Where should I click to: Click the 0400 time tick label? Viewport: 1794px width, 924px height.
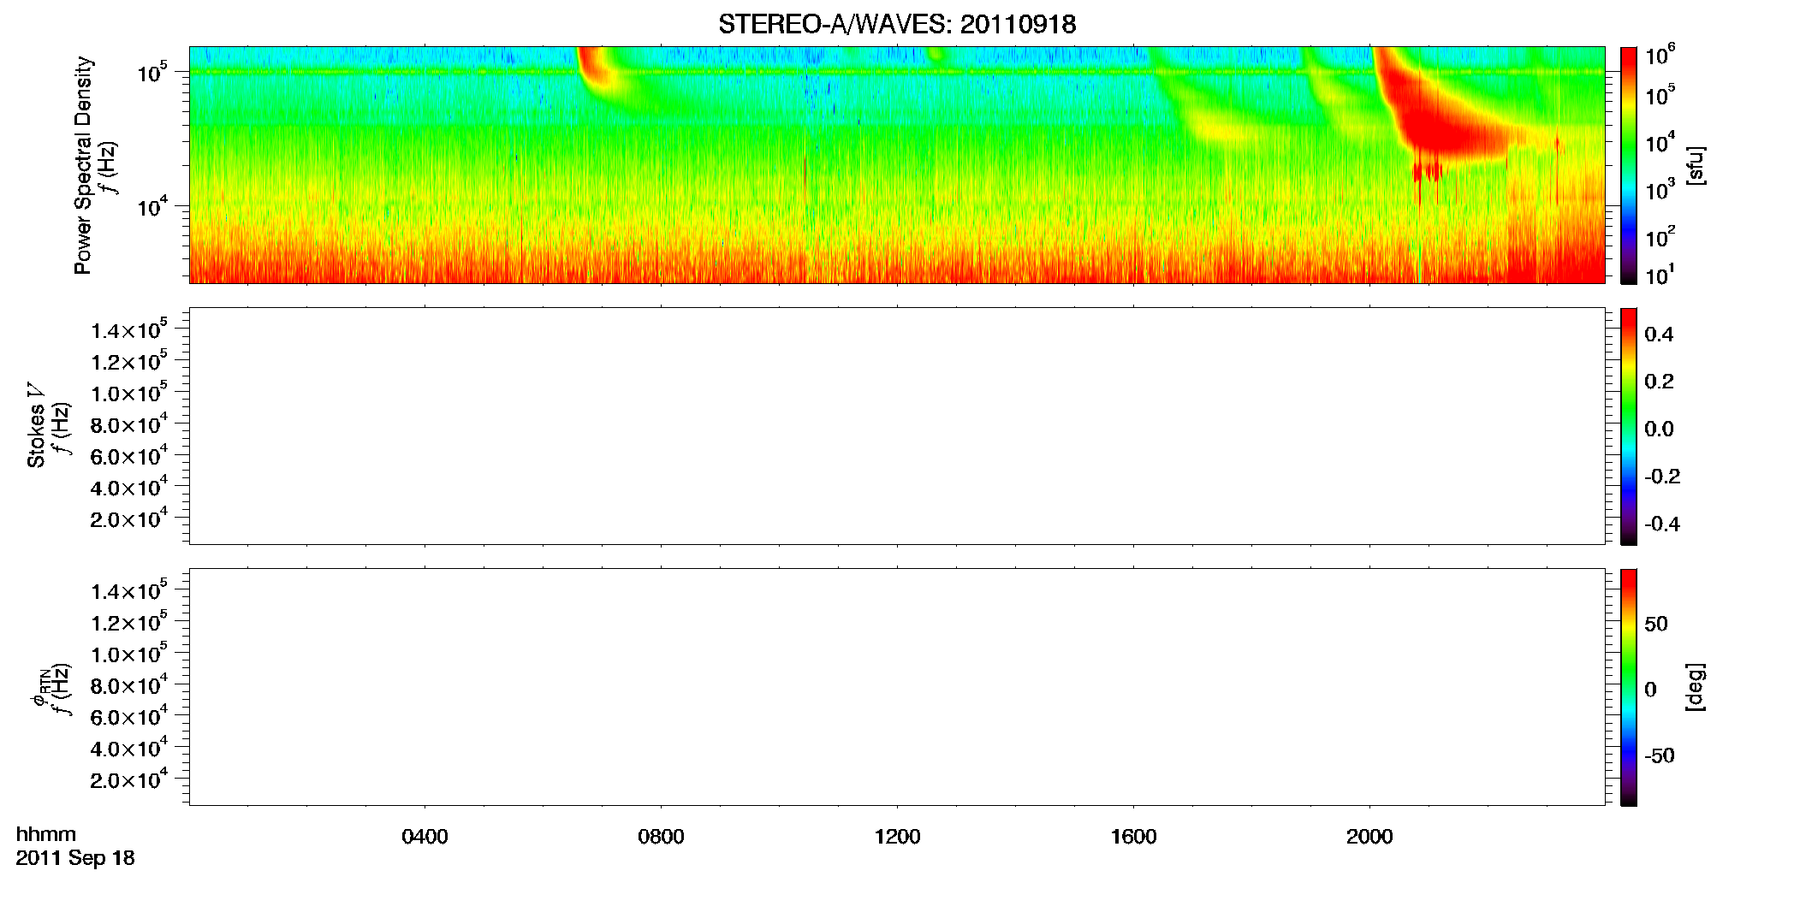tap(425, 837)
